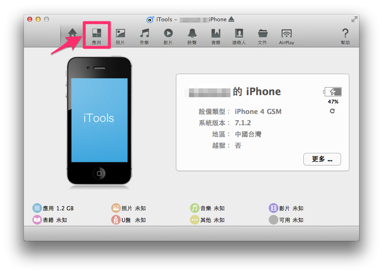
Task: Select the jailbreak status value 否
Action: pyautogui.click(x=238, y=145)
